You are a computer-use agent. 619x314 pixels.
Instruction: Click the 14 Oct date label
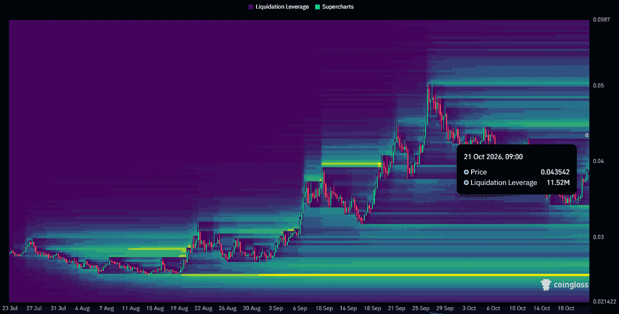pyautogui.click(x=542, y=308)
